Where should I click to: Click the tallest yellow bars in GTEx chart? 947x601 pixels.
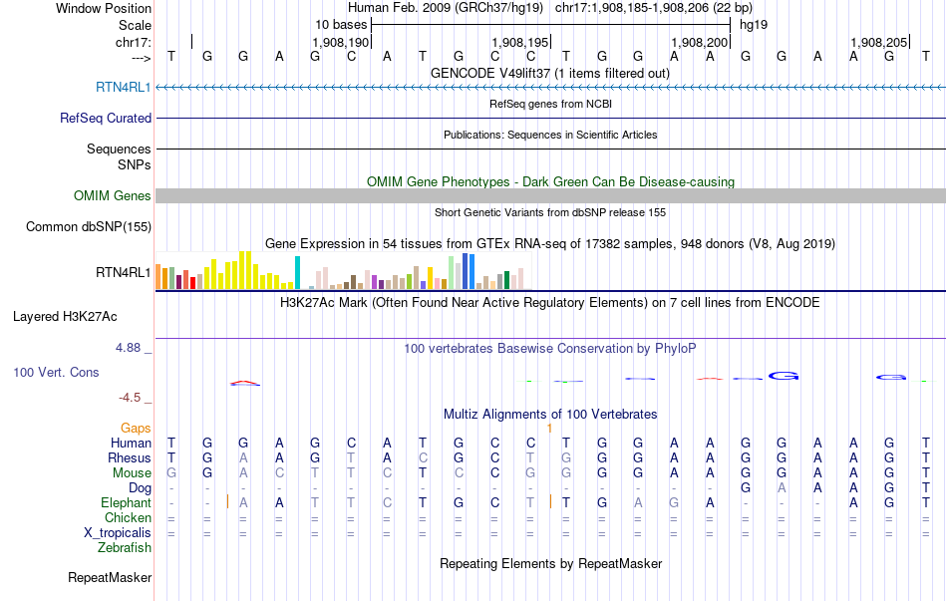(244, 270)
